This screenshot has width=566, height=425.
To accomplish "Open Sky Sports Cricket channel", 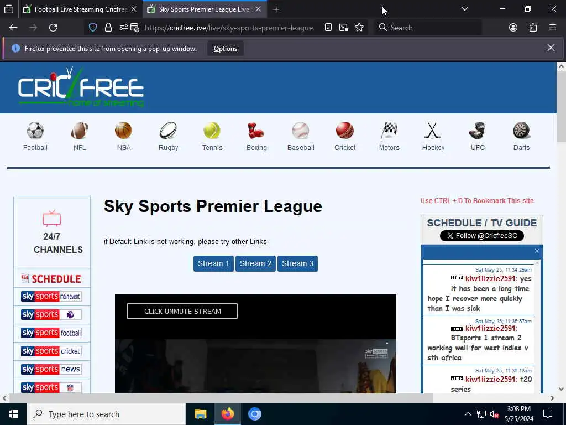I will coord(51,351).
